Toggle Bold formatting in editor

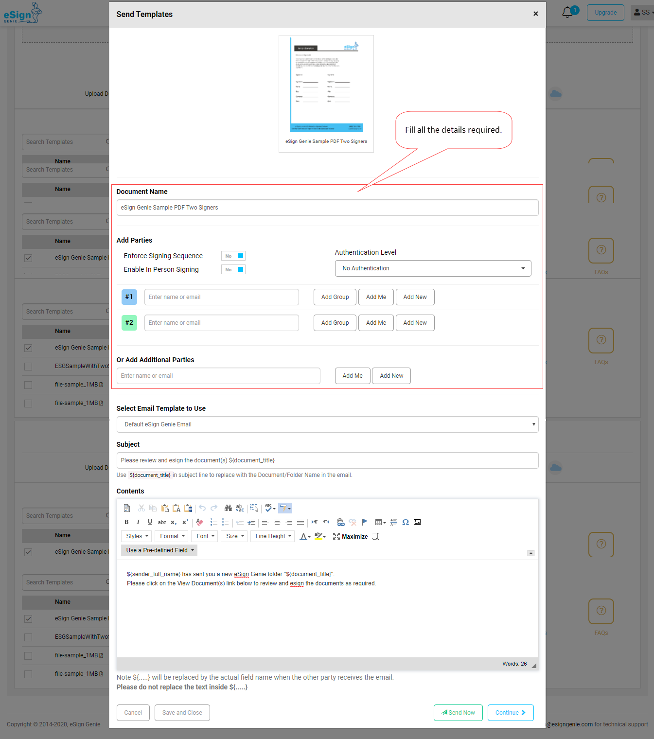pyautogui.click(x=126, y=522)
